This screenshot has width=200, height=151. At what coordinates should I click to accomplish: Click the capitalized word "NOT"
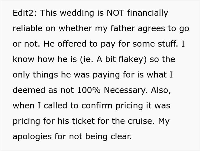click(107, 13)
